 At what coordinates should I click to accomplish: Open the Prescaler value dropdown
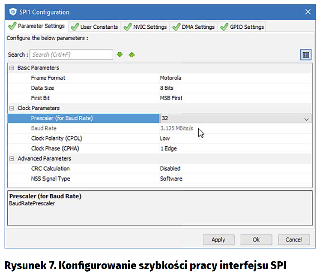coord(306,118)
